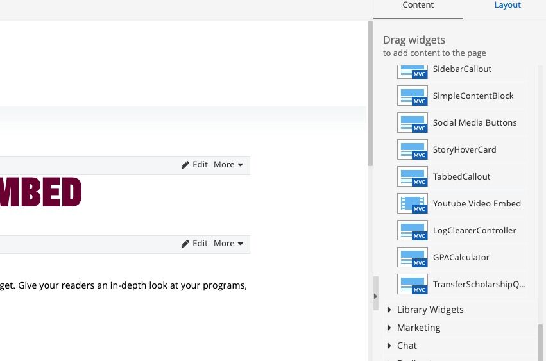Select the TabbedCallout label
Image resolution: width=546 pixels, height=361 pixels.
(x=462, y=176)
